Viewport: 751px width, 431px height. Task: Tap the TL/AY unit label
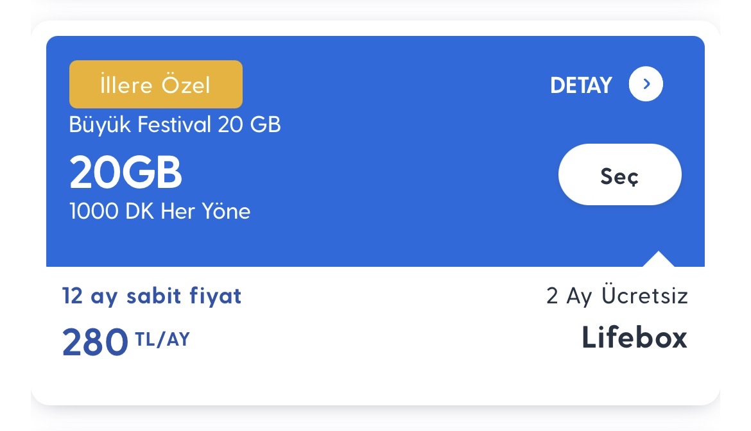click(162, 339)
